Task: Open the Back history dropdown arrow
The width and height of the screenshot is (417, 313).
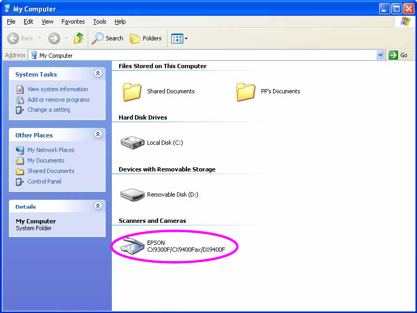Action: [39, 38]
